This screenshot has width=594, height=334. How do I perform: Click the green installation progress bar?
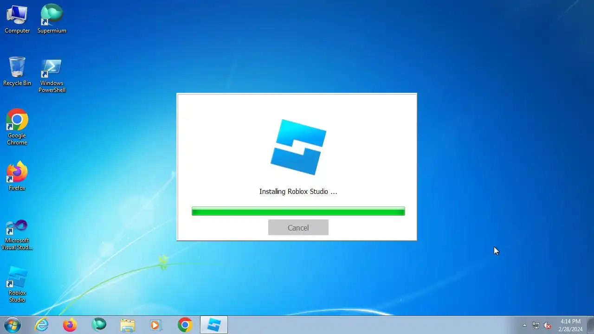298,211
